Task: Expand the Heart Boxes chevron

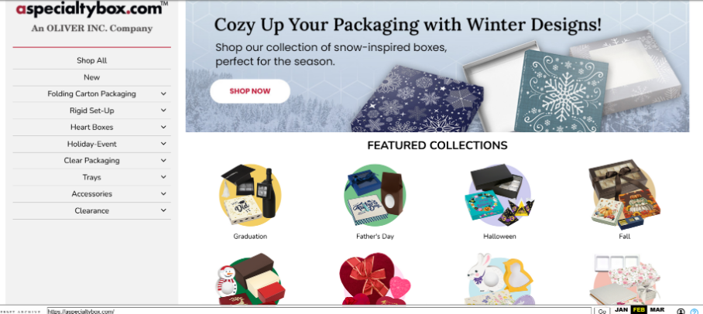Action: (163, 127)
